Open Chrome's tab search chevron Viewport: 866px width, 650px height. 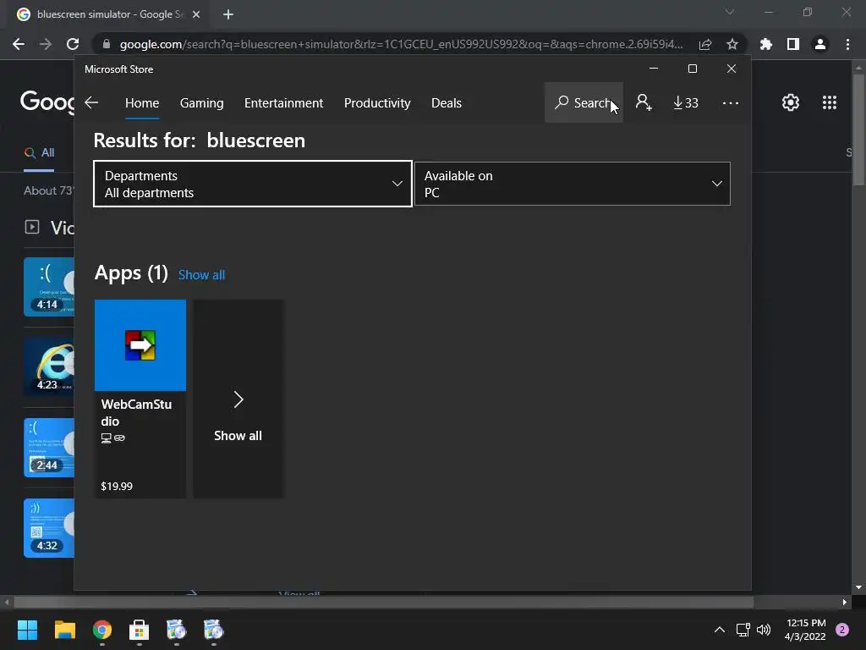click(x=730, y=12)
